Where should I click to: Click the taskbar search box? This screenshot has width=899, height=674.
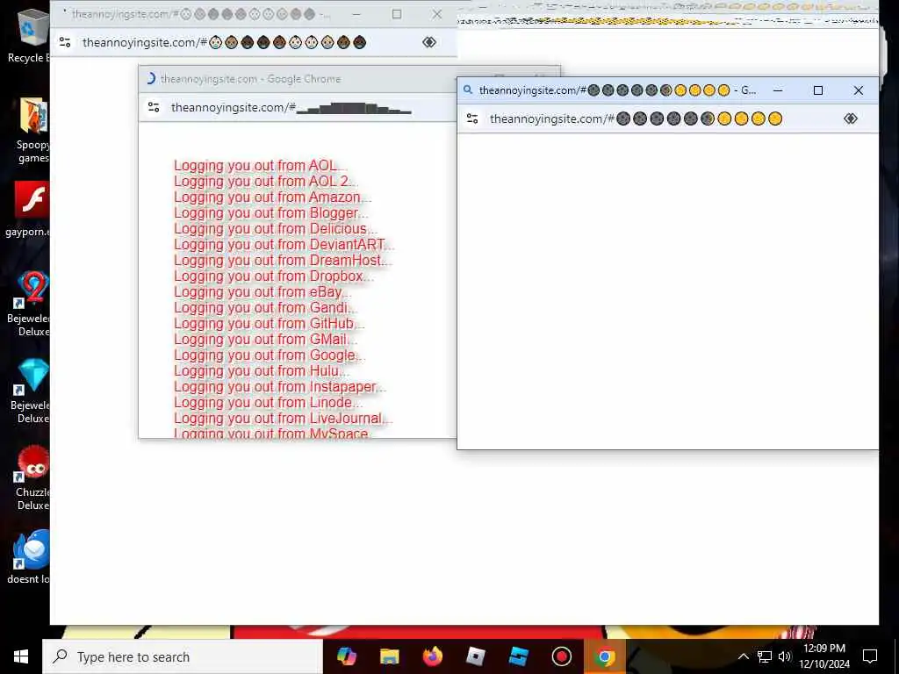click(x=183, y=656)
